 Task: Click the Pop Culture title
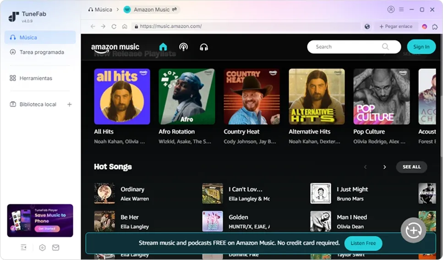click(x=369, y=132)
